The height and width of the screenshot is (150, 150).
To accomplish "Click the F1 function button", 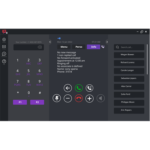I will (20, 102).
